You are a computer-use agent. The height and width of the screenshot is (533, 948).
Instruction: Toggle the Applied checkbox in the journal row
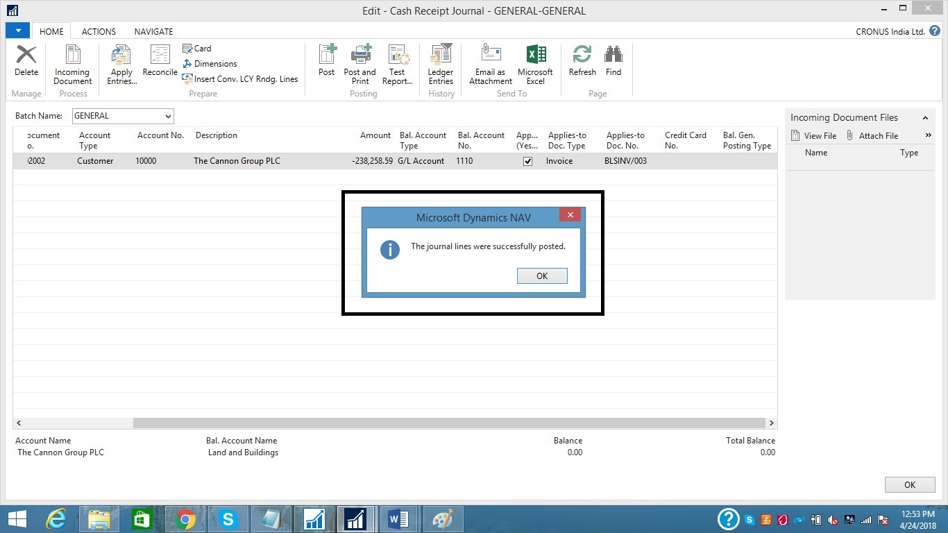click(x=527, y=161)
